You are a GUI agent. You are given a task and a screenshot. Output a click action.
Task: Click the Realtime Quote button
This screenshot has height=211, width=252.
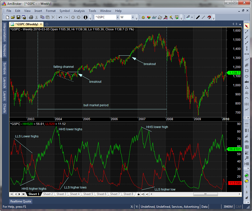[x=20, y=201]
